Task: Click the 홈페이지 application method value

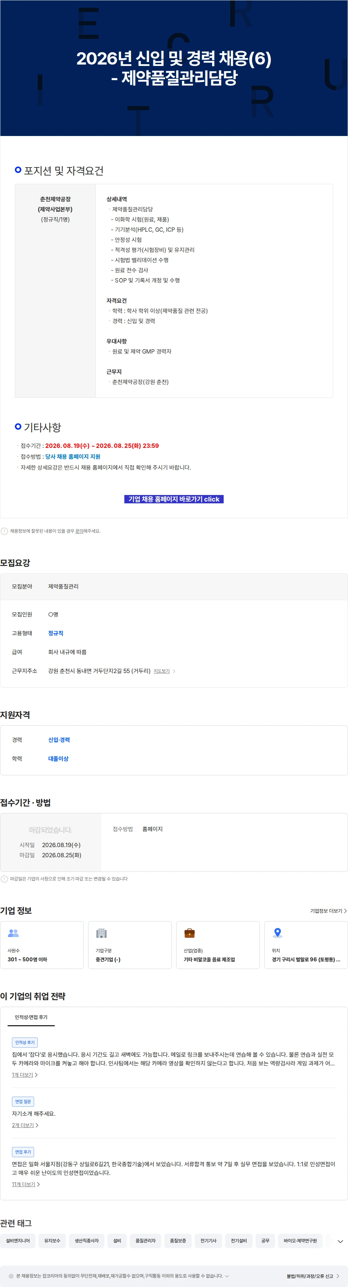Action: point(152,829)
